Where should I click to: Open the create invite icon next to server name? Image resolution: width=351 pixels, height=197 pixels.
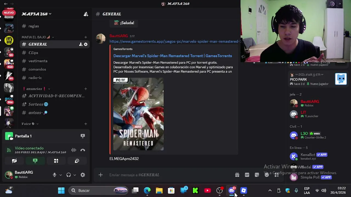tap(86, 14)
